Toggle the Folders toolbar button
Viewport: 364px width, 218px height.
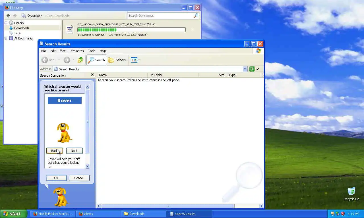pyautogui.click(x=117, y=60)
